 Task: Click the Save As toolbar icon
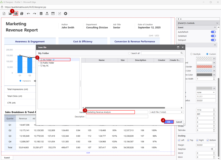[22, 13]
